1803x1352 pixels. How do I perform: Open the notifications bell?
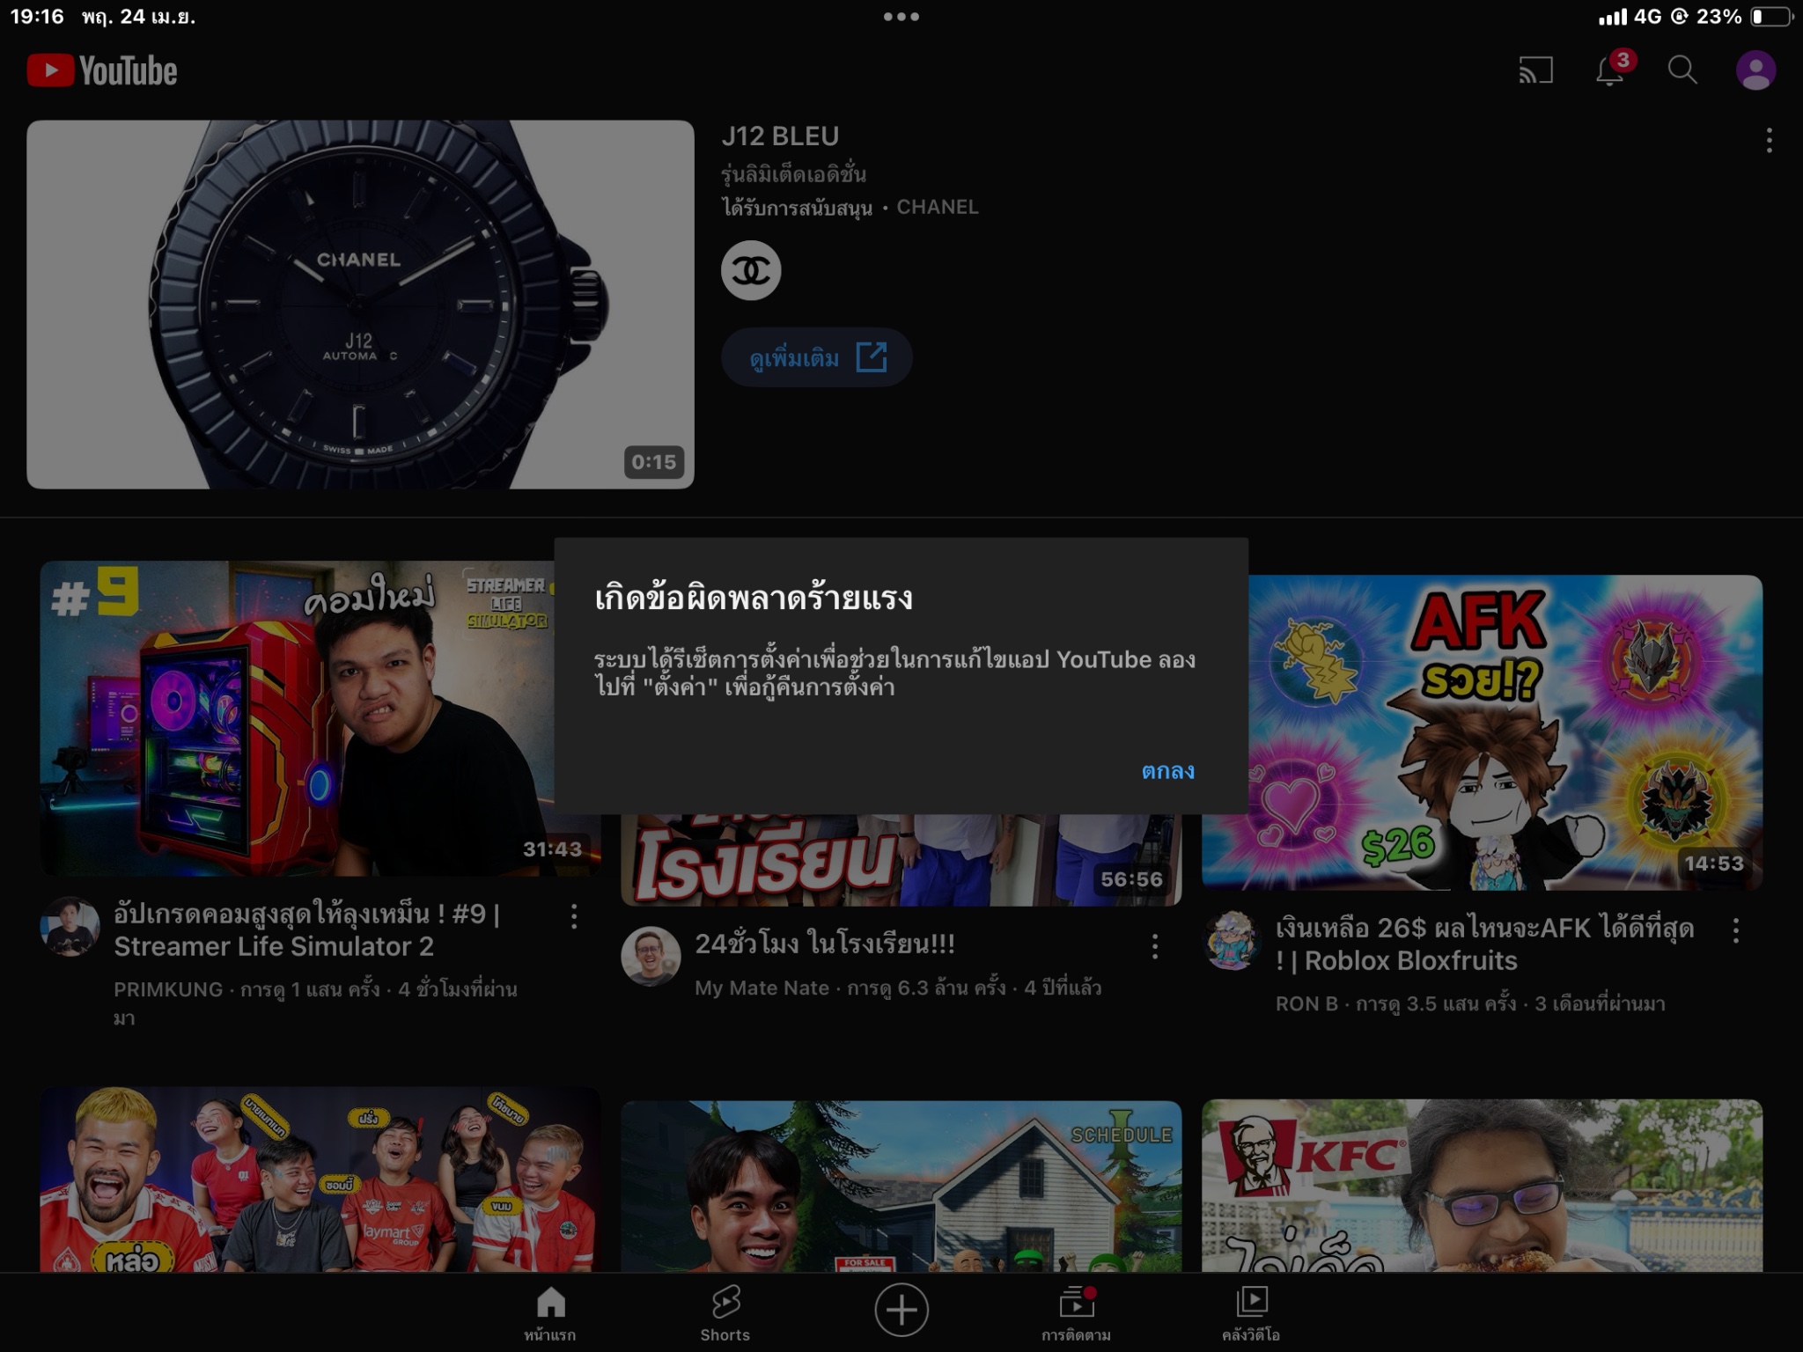(x=1610, y=70)
